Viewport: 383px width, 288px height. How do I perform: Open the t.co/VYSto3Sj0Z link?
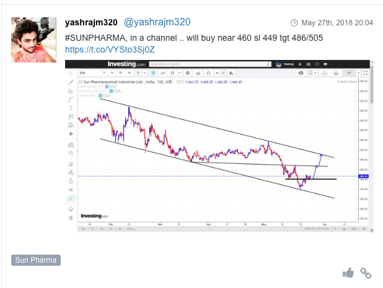110,49
